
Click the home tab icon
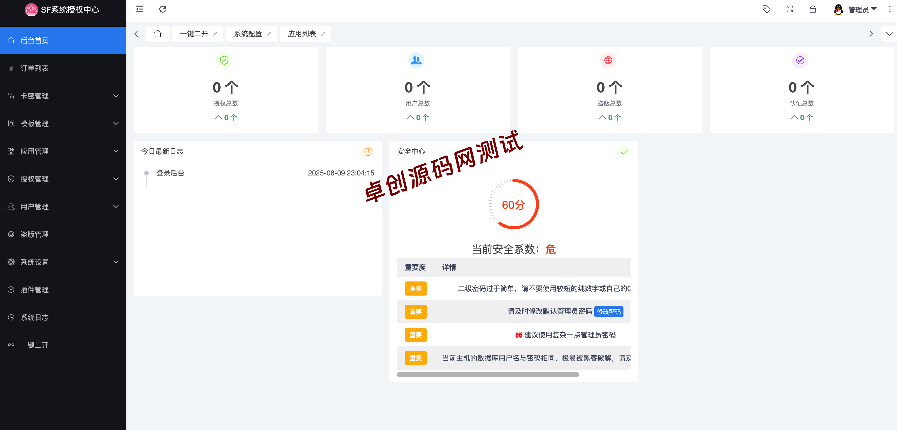(158, 34)
